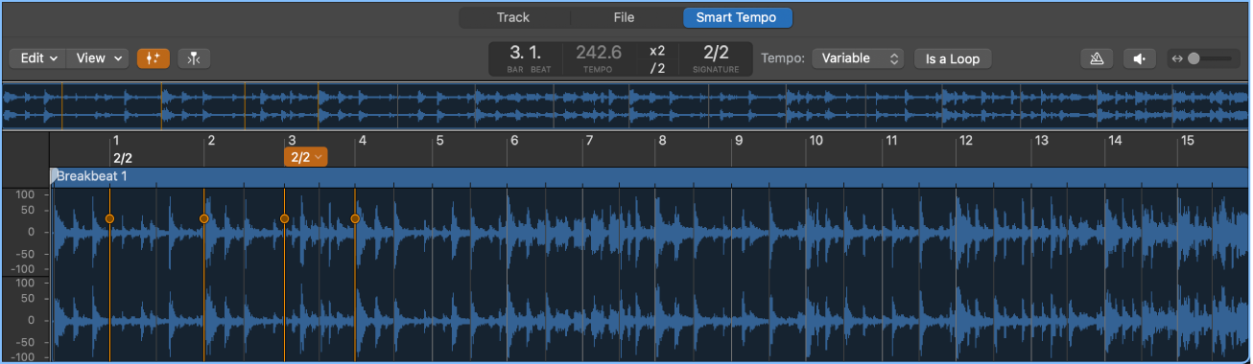The image size is (1253, 364).
Task: Click the x2 tempo multiplier
Action: tap(657, 51)
